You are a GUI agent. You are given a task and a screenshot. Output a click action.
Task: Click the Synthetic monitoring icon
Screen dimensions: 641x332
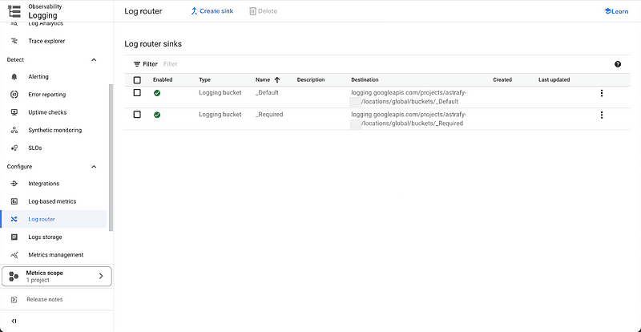(x=14, y=130)
